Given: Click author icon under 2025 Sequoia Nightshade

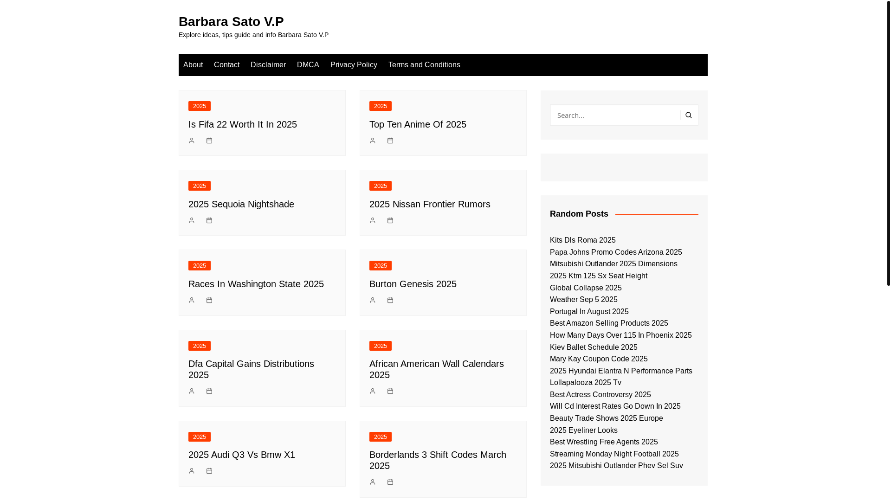Looking at the screenshot, I should point(192,220).
